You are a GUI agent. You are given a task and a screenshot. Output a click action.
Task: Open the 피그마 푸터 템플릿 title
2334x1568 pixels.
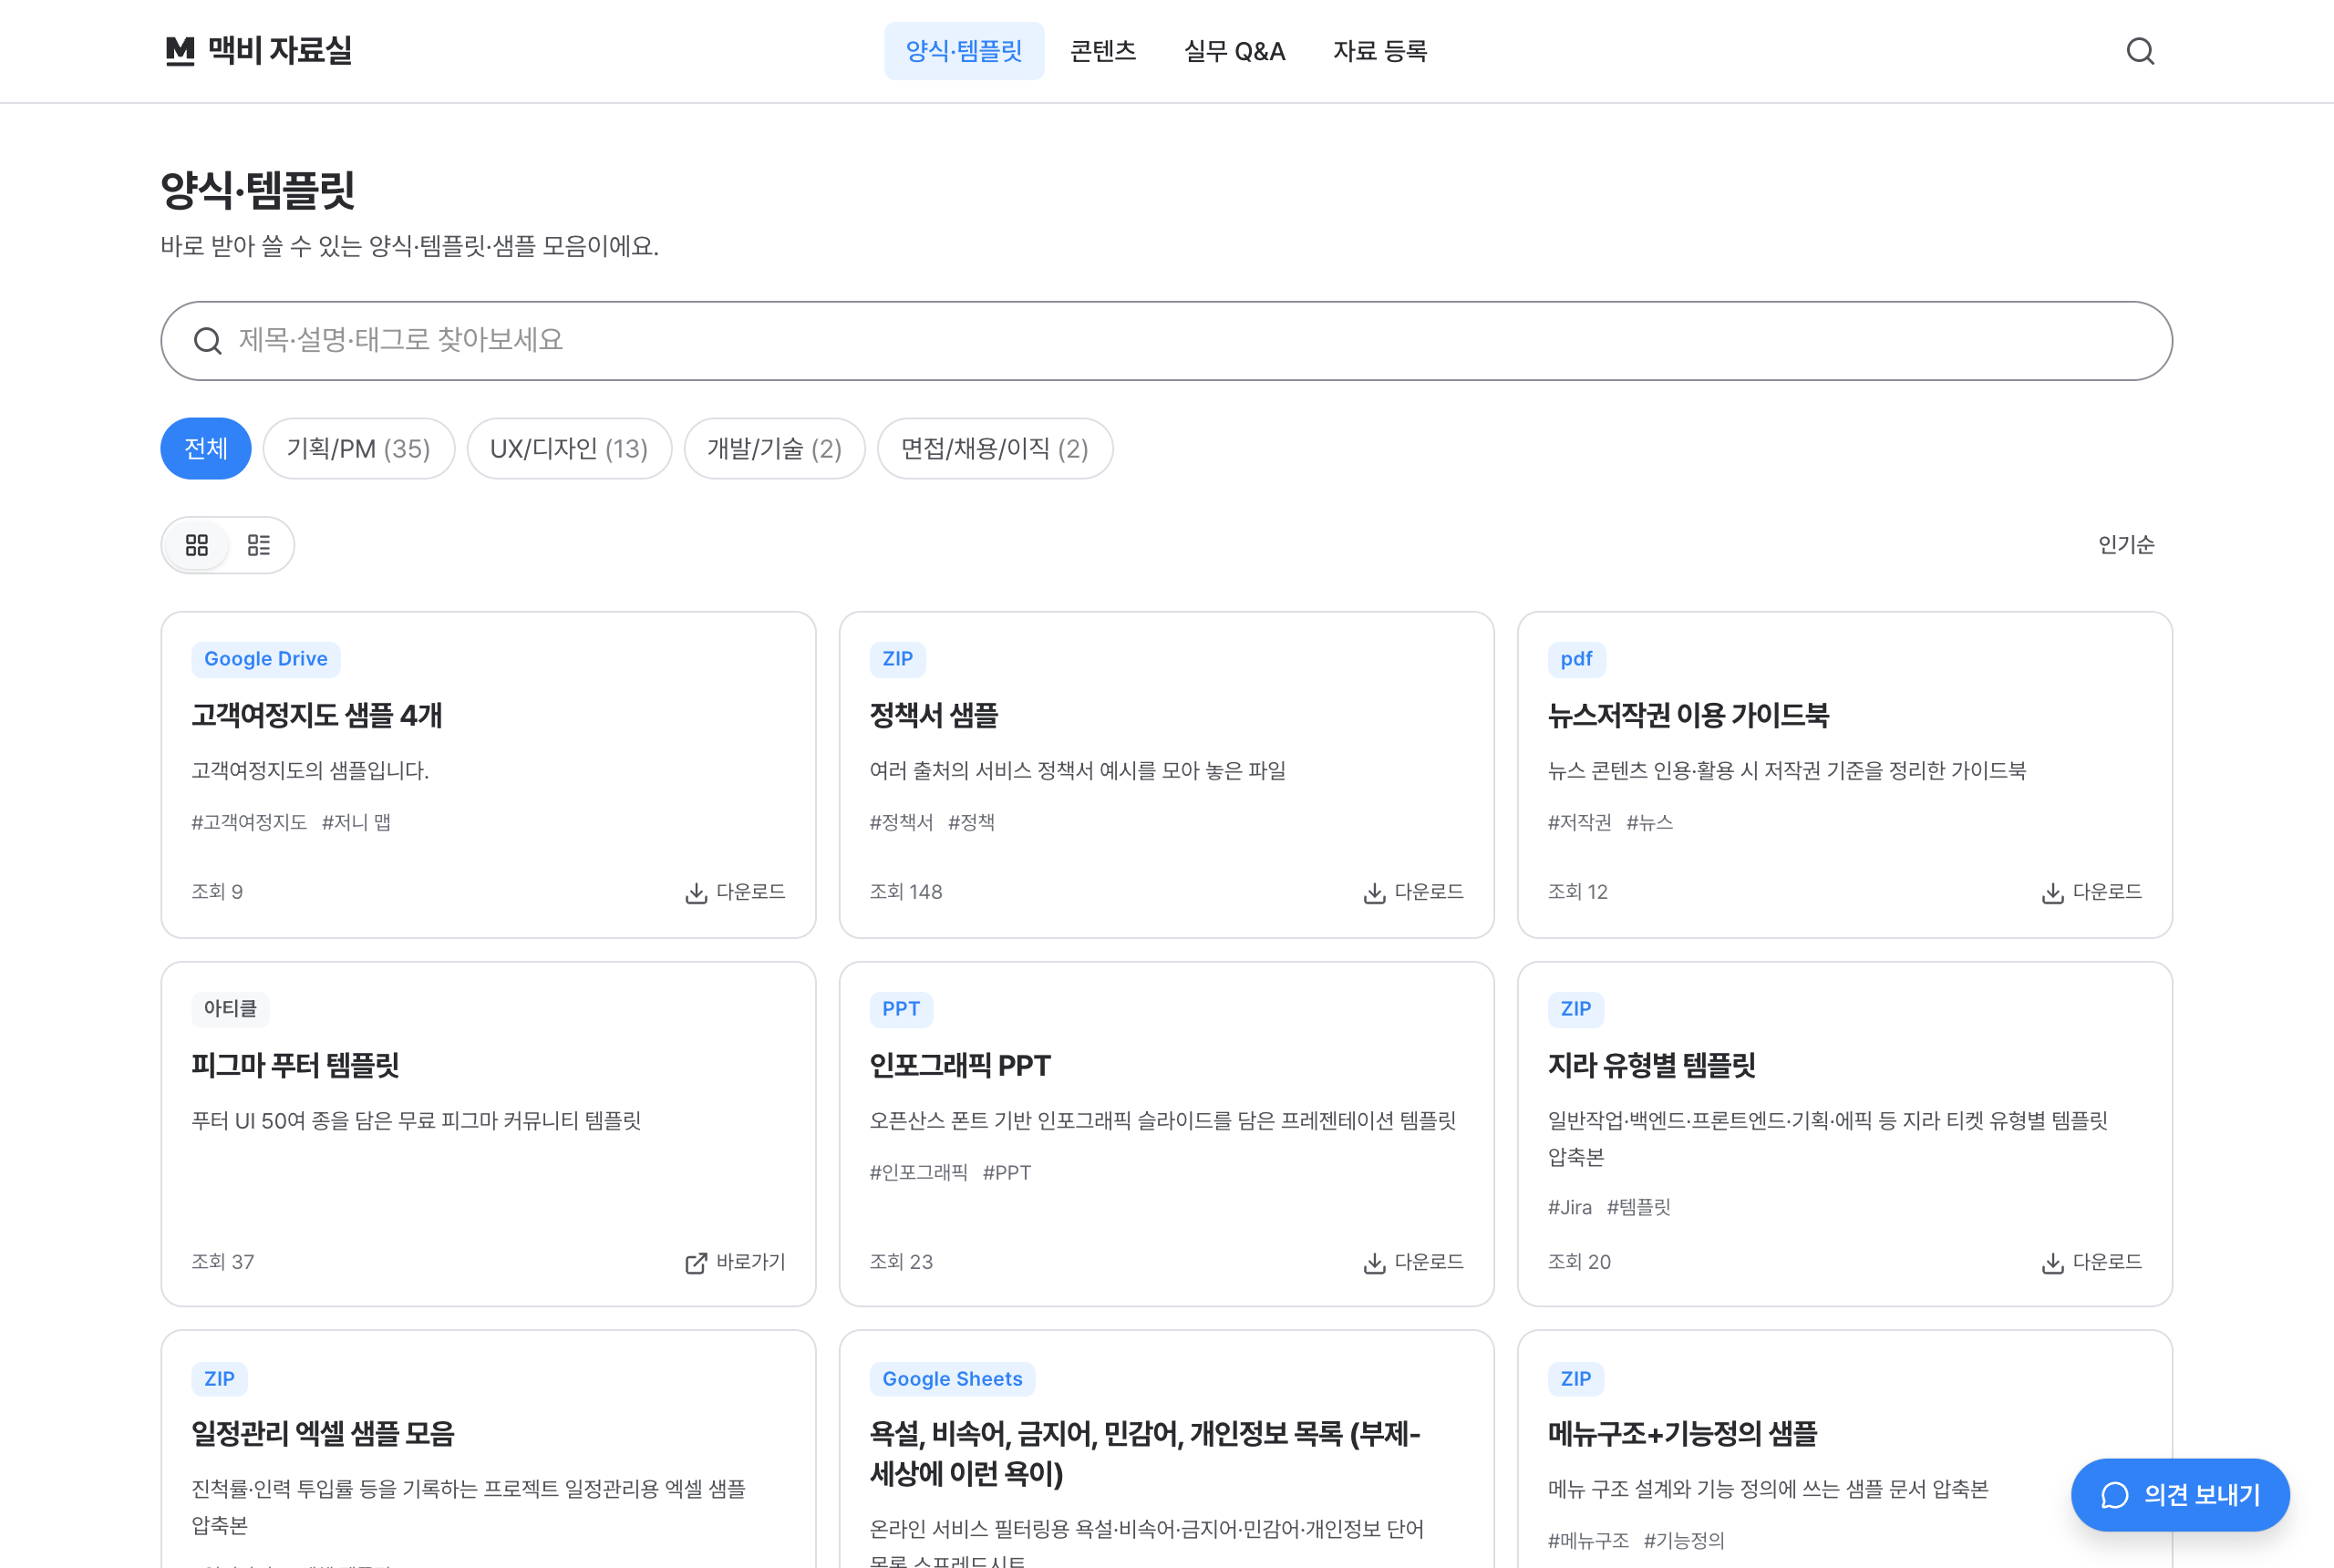[295, 1065]
